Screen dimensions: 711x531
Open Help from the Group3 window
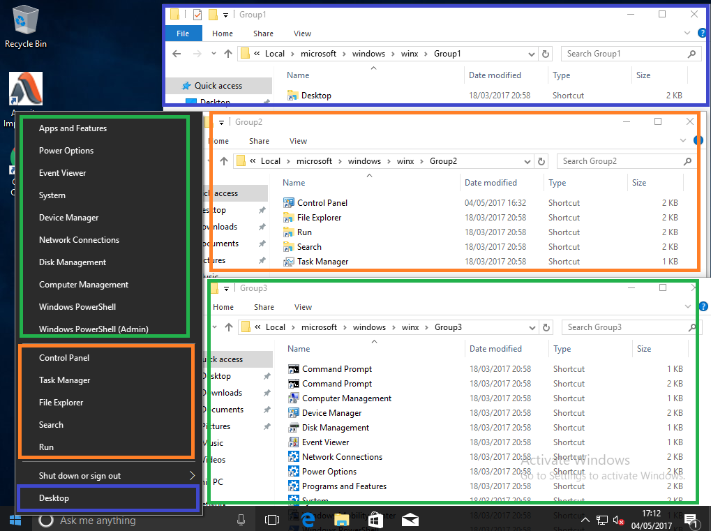point(703,307)
